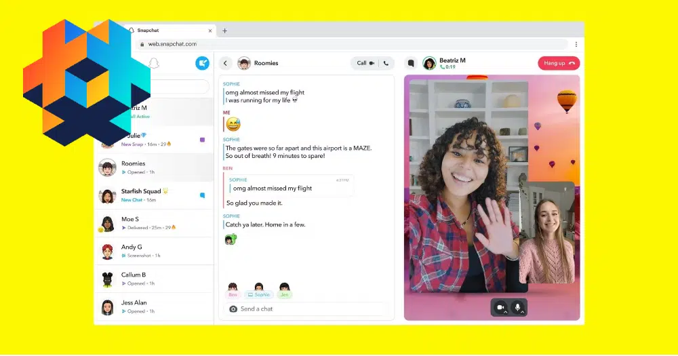Click the laughing emoji message from Me
Screen dimensions: 678x356
click(233, 125)
